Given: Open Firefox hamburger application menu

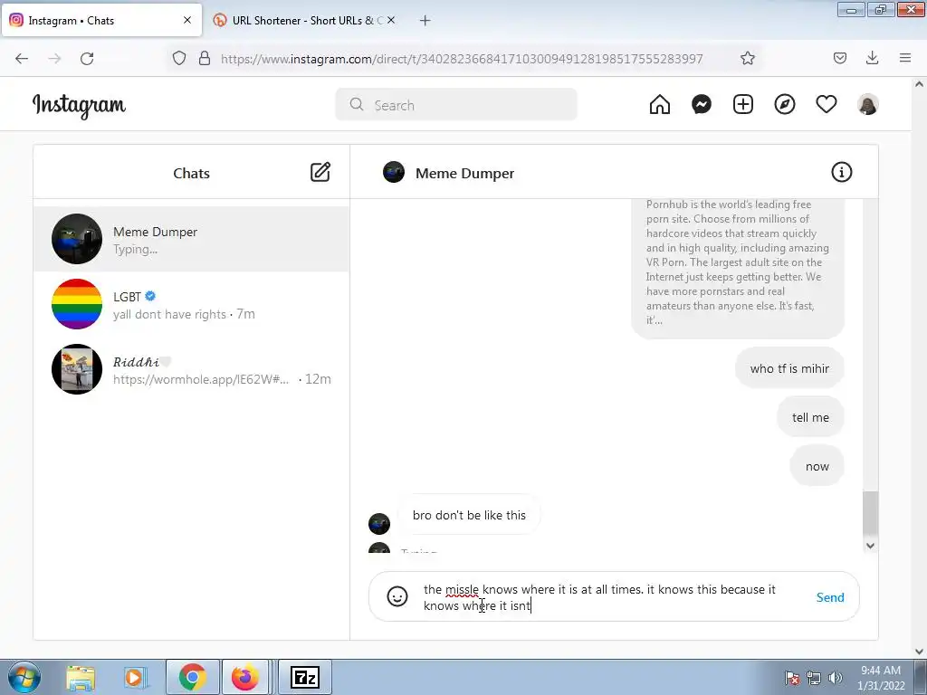Looking at the screenshot, I should [905, 58].
